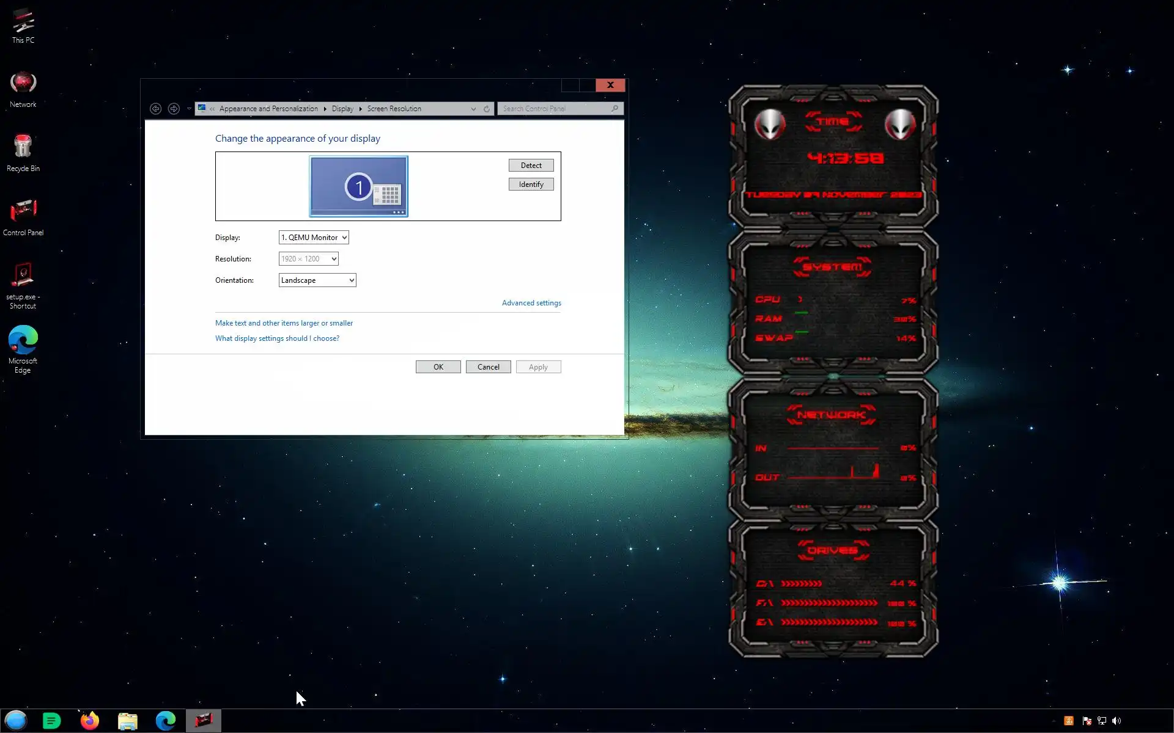Screen dimensions: 1174x733
Task: Expand the address bar history chevron
Action: tap(473, 109)
